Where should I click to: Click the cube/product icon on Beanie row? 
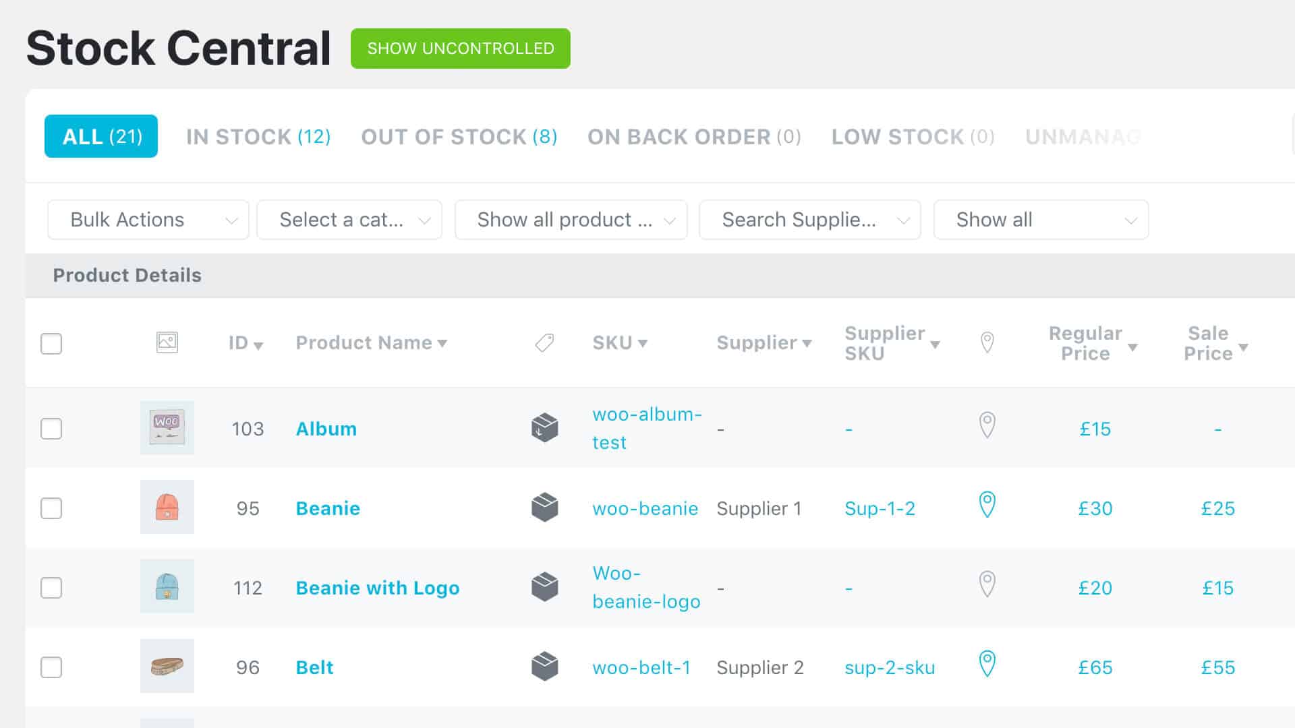(545, 508)
